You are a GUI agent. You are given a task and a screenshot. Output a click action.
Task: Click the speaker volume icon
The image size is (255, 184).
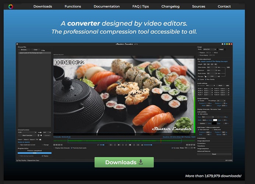[142, 145]
